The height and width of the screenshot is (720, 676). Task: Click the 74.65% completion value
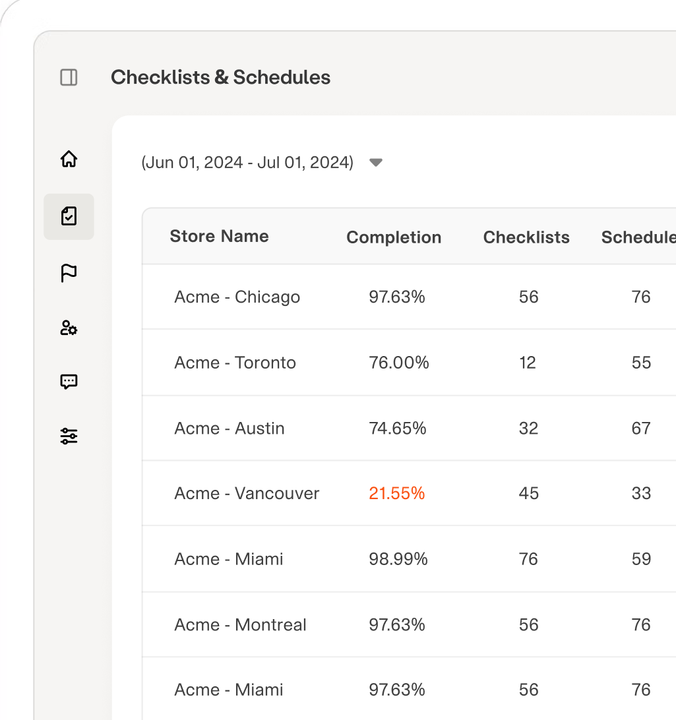397,429
